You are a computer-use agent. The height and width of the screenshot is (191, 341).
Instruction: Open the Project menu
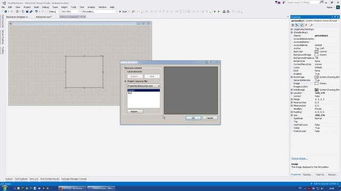point(27,7)
